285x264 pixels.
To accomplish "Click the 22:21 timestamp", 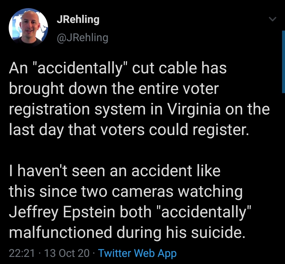I will coord(22,253).
